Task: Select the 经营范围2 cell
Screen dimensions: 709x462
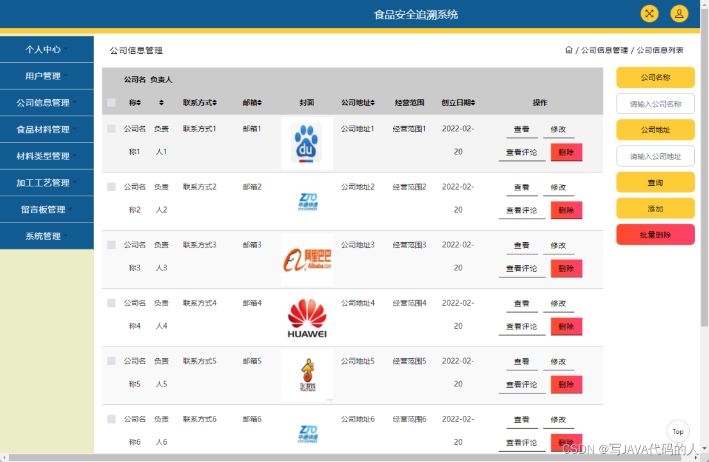Action: point(409,186)
